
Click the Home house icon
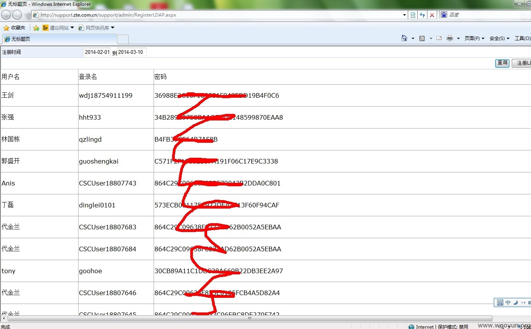click(x=404, y=38)
